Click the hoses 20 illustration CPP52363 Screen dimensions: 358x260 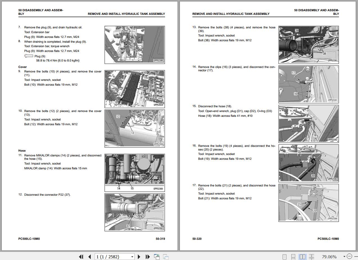pyautogui.click(x=309, y=163)
